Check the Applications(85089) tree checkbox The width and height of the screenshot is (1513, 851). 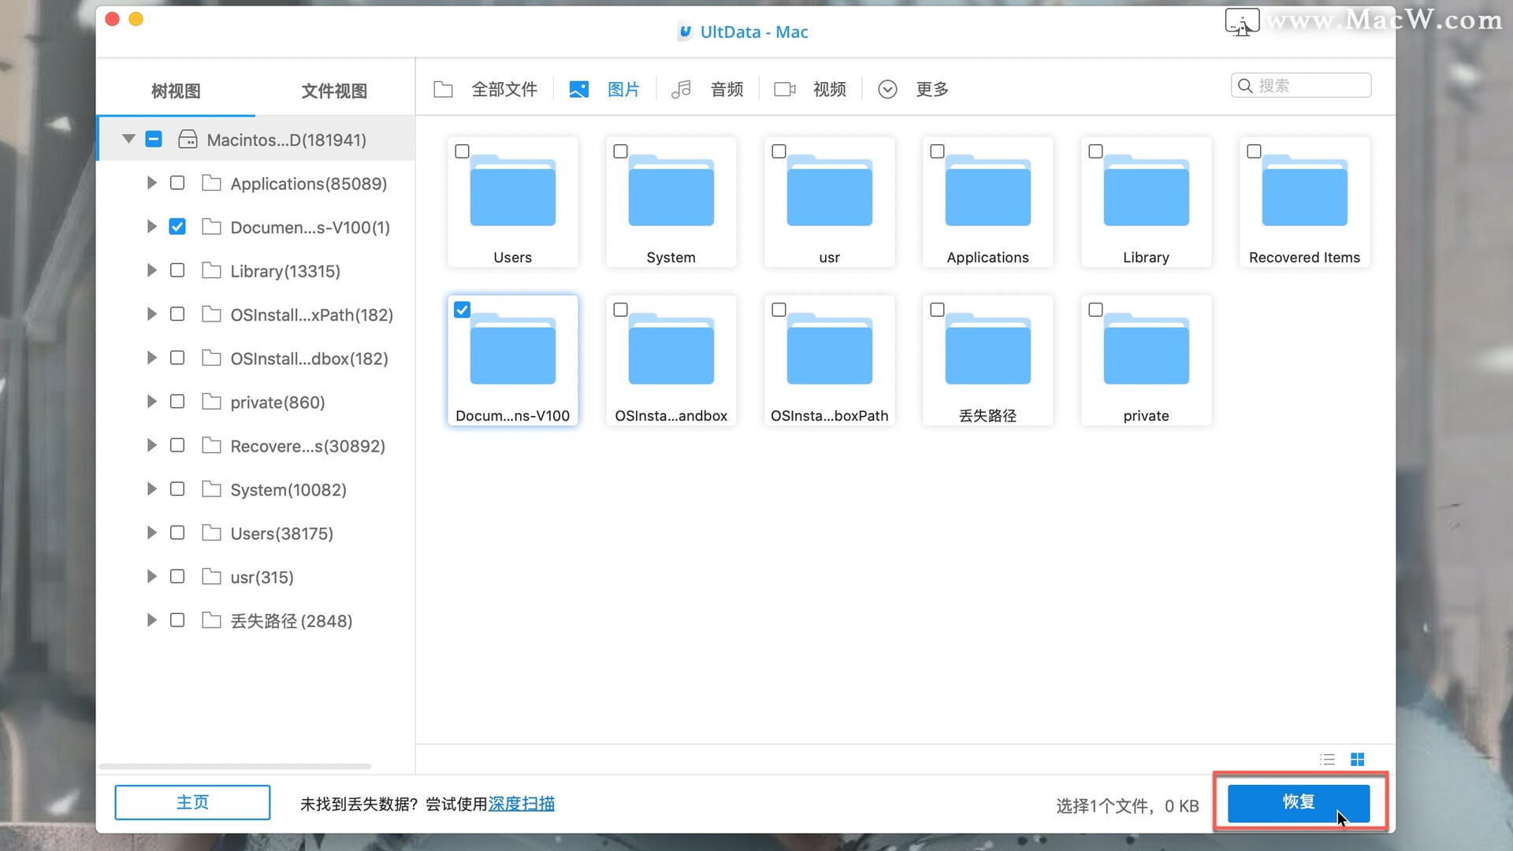pos(177,183)
